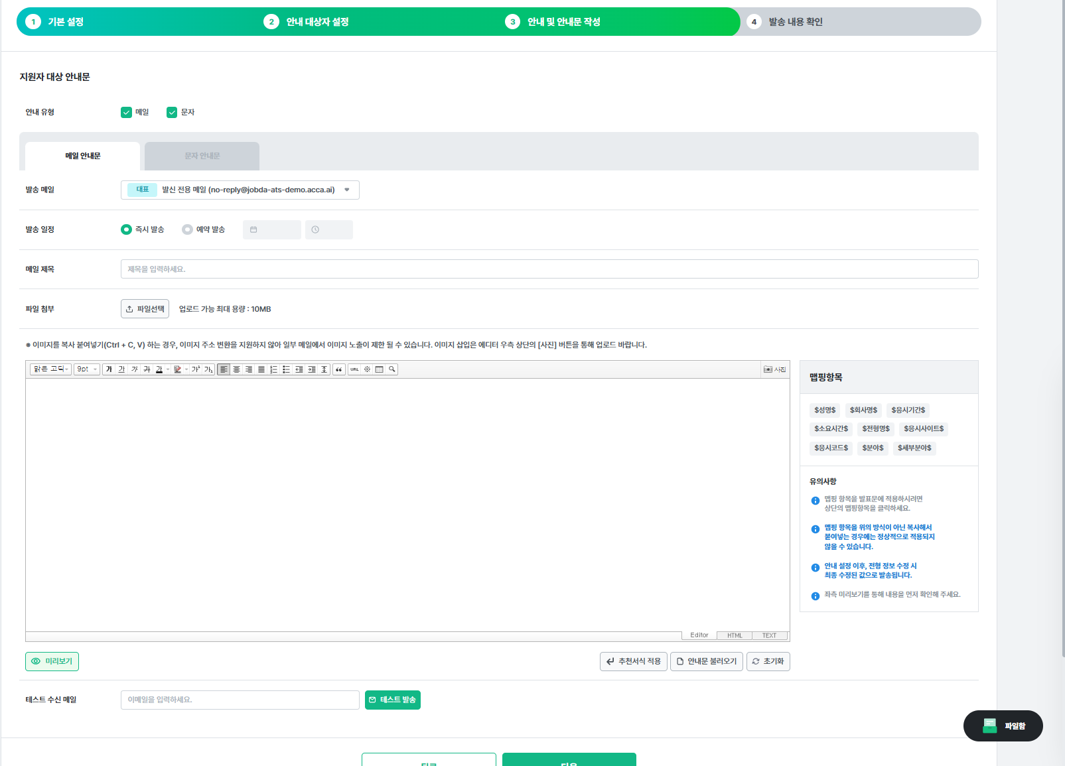Open the 맑은 고딕 font dropdown

(x=50, y=369)
